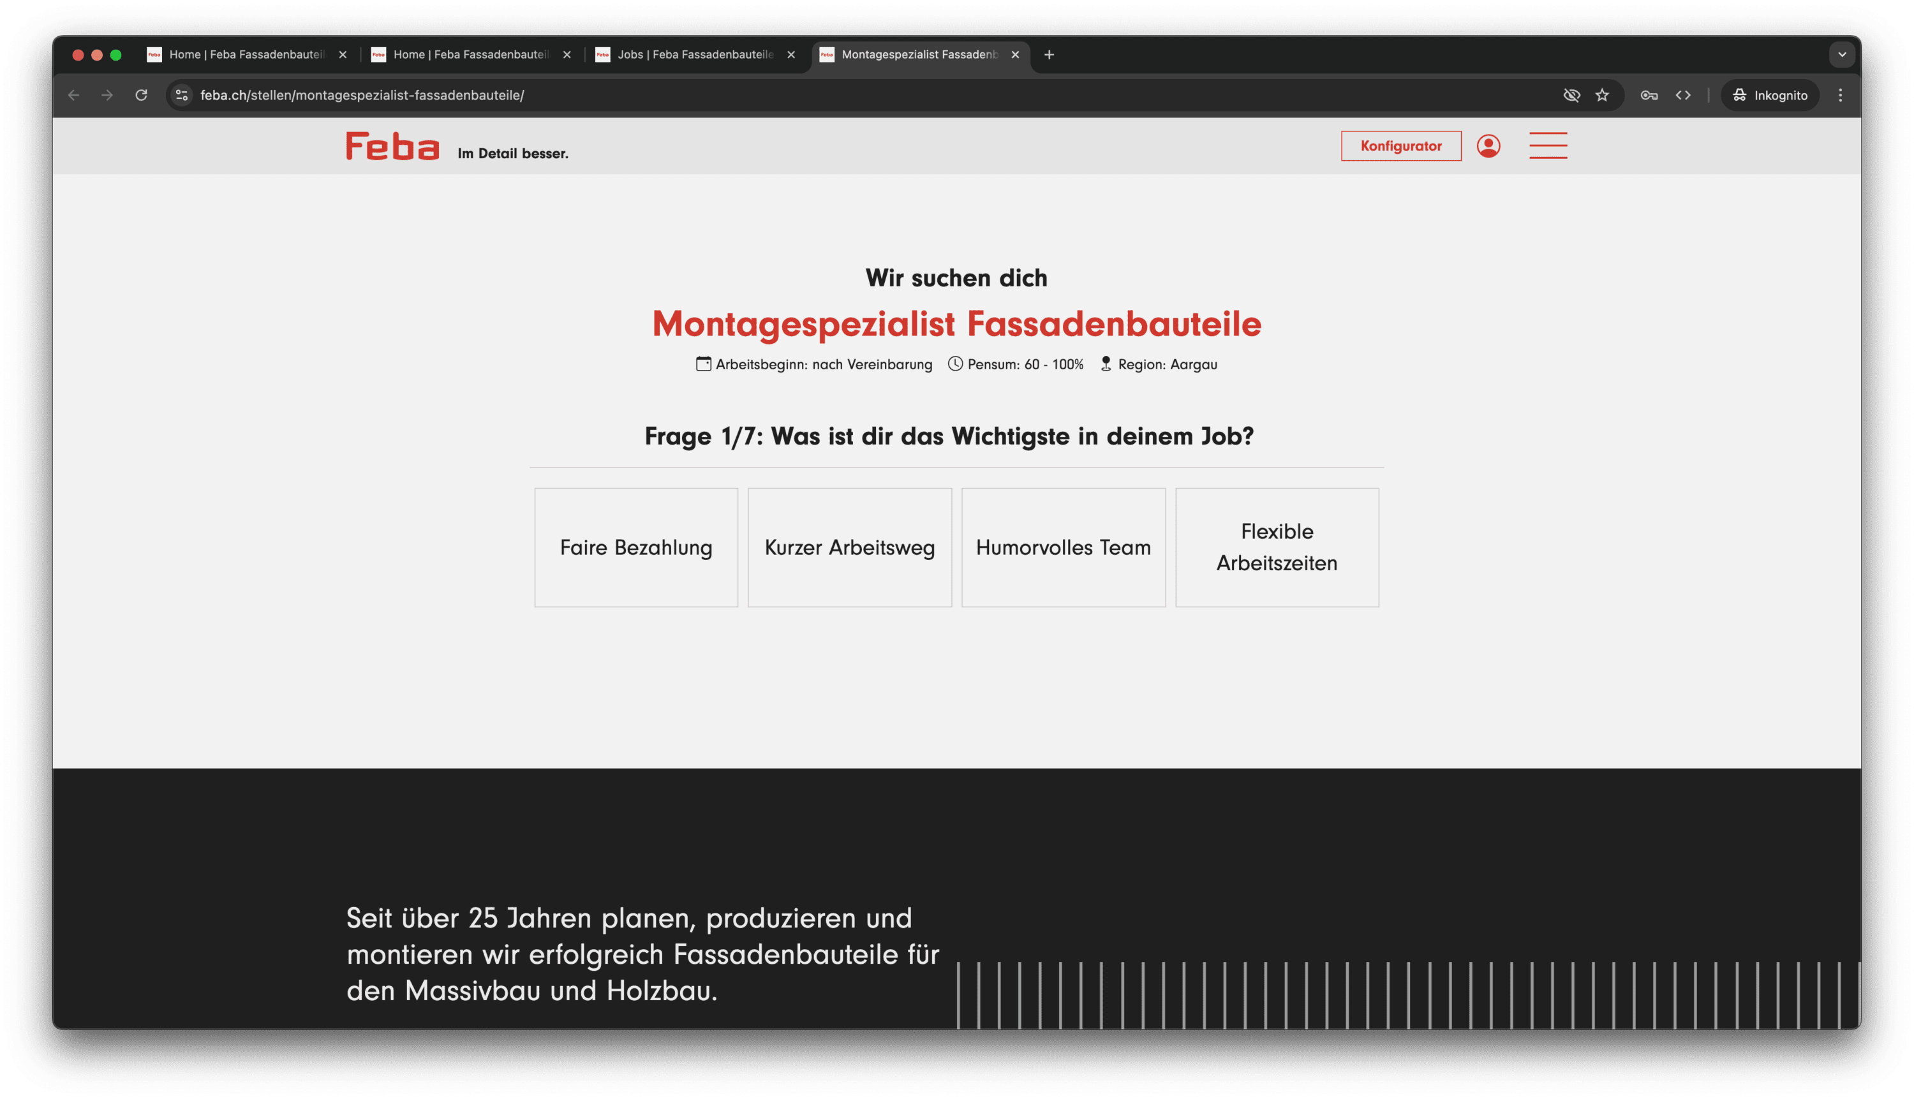Pick the Flexible Arbeitszeiten answer
Viewport: 1914px width, 1099px height.
pos(1277,547)
